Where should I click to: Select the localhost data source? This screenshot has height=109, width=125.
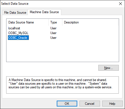(14, 28)
